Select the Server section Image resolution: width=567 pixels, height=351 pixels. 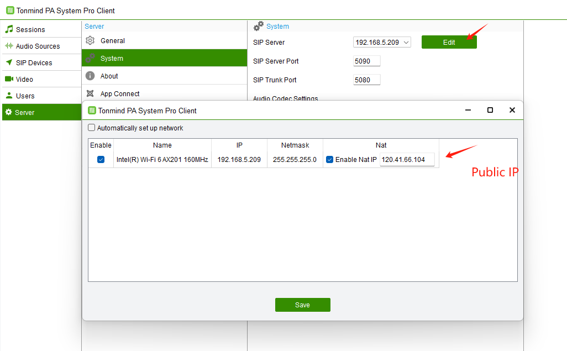[41, 112]
